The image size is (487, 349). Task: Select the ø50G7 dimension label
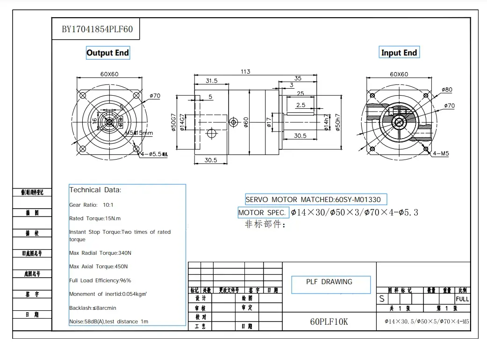click(173, 122)
